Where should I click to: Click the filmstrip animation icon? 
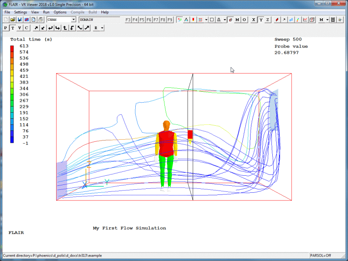[333, 20]
